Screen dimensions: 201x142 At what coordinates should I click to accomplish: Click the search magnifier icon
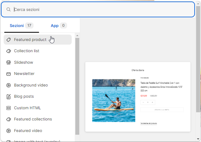[9, 9]
